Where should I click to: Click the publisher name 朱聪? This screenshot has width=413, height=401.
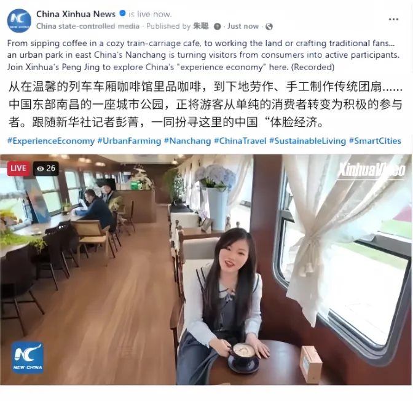(x=201, y=26)
